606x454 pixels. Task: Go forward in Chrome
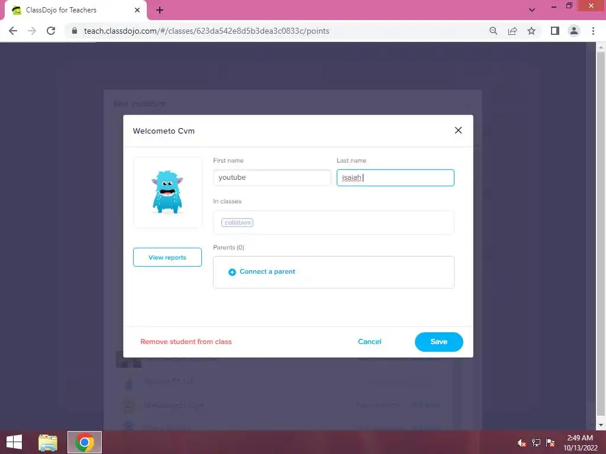tap(32, 31)
